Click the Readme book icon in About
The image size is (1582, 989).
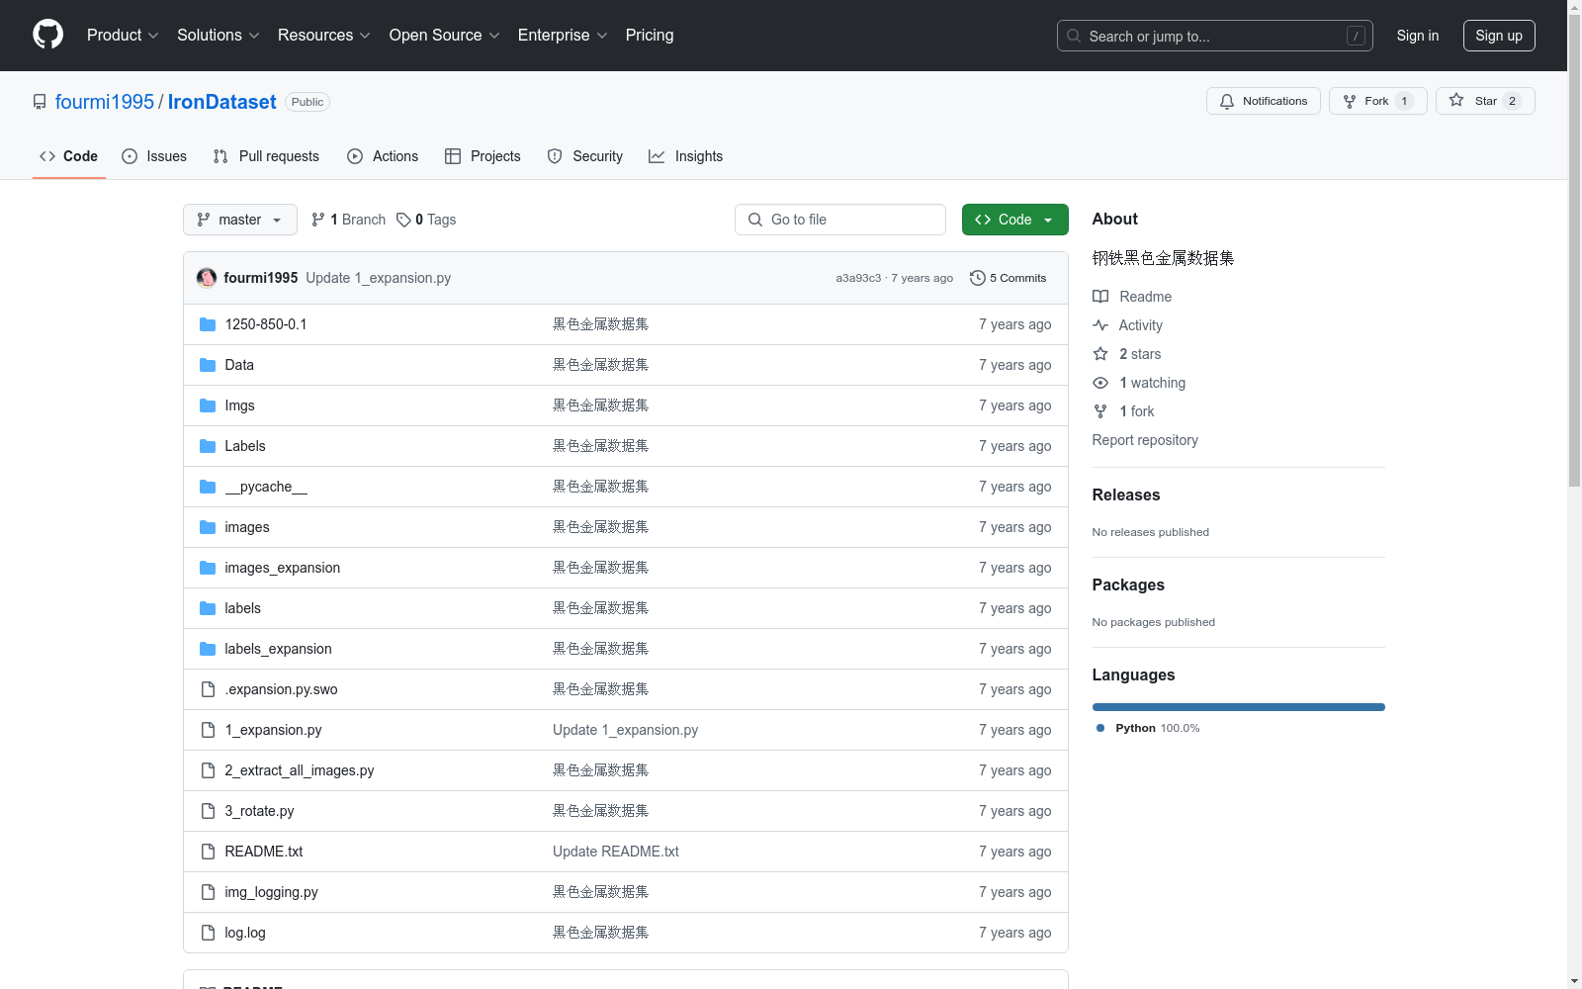[x=1100, y=297]
